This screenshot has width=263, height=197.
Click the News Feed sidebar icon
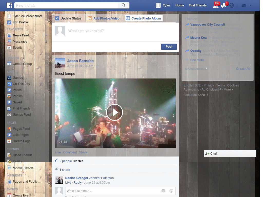click(x=9, y=35)
